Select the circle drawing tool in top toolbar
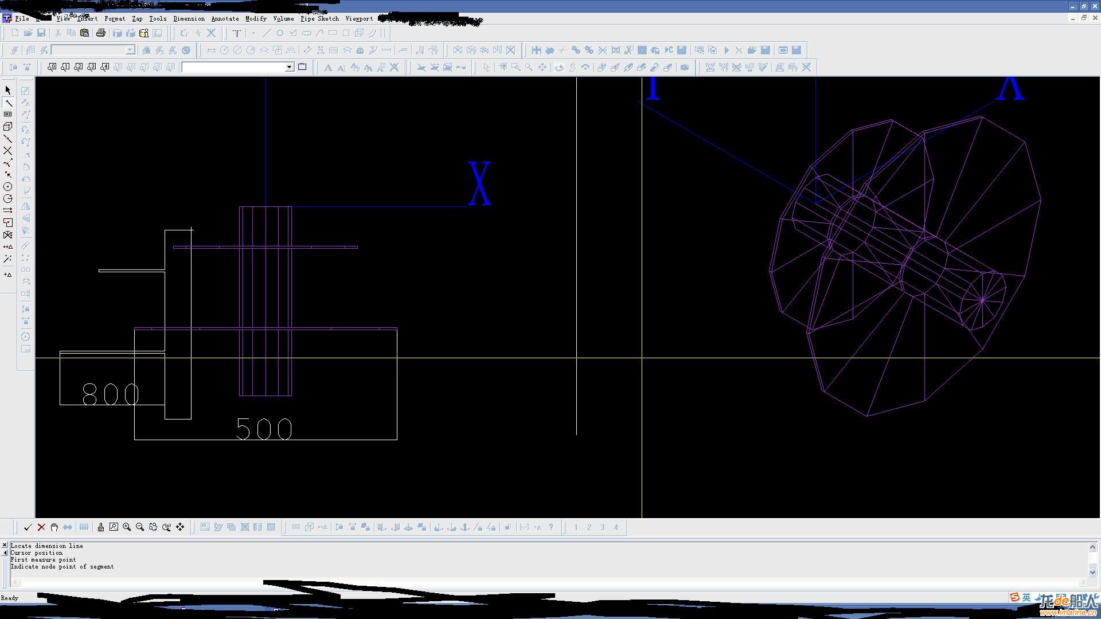Image resolution: width=1101 pixels, height=619 pixels. pyautogui.click(x=280, y=33)
